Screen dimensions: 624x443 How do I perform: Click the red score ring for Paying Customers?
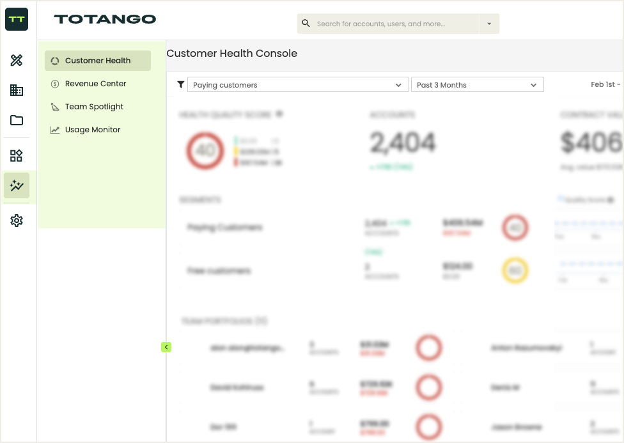(515, 228)
